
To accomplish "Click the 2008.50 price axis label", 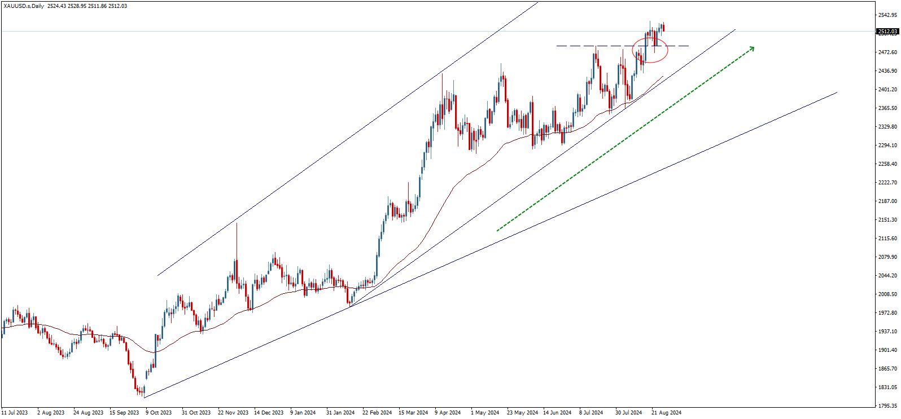I will point(888,294).
